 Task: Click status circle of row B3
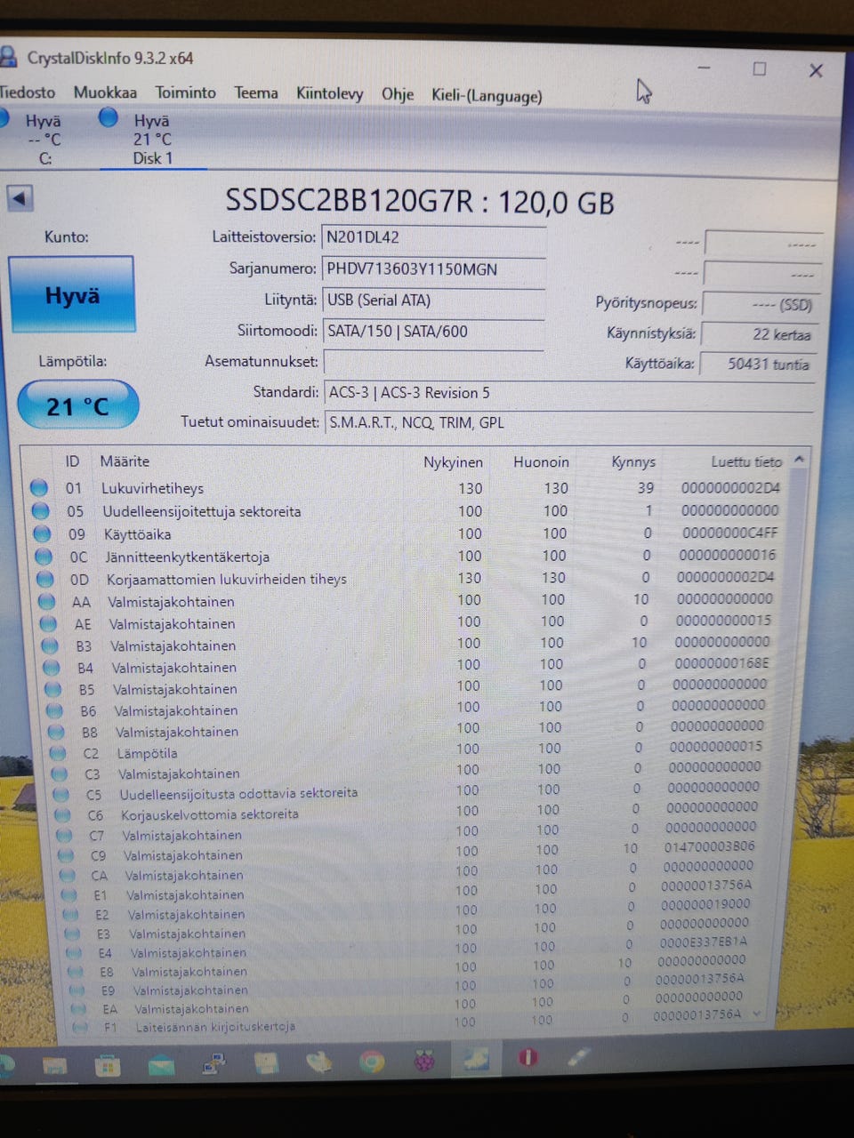[x=51, y=645]
